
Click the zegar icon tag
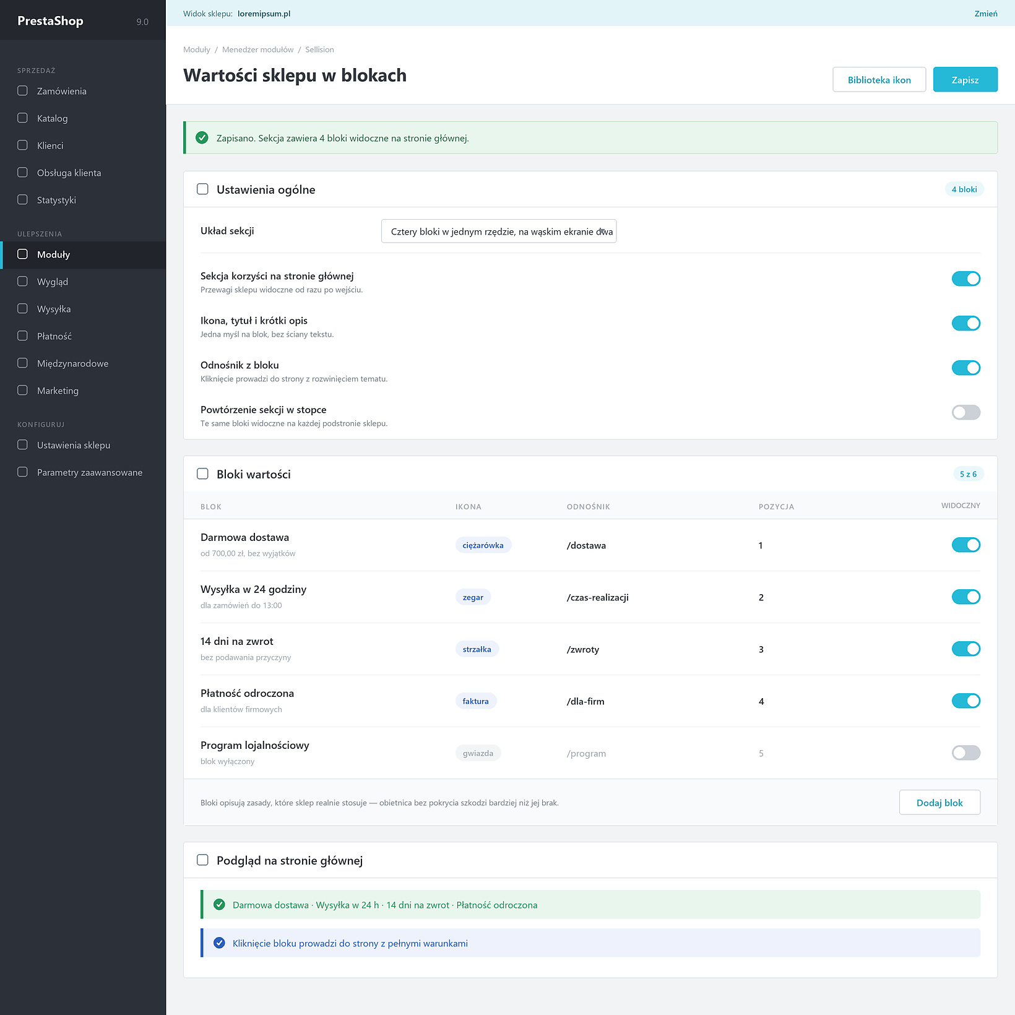(473, 597)
